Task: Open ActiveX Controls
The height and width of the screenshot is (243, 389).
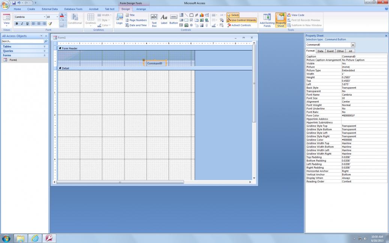Action: (239, 25)
